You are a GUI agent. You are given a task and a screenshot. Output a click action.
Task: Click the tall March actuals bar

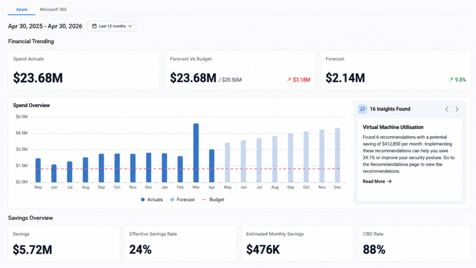point(196,153)
